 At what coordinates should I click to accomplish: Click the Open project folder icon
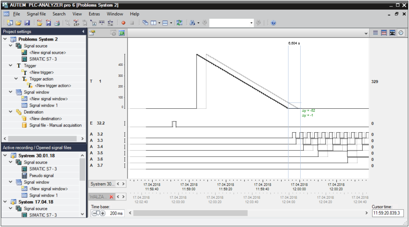coord(18,23)
